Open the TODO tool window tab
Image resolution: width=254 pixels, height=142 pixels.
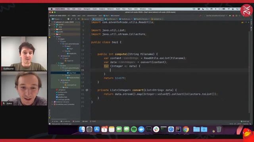coord(93,121)
